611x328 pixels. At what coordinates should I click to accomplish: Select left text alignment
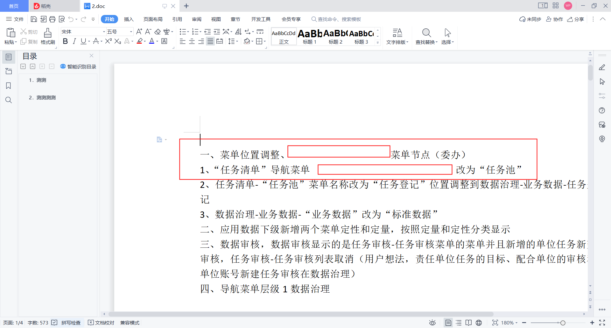pos(183,41)
